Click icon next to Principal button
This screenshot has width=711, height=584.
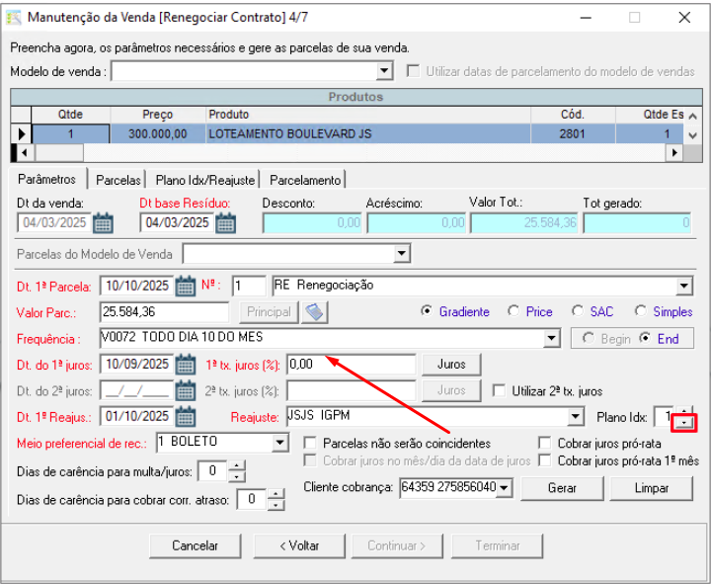pyautogui.click(x=314, y=312)
